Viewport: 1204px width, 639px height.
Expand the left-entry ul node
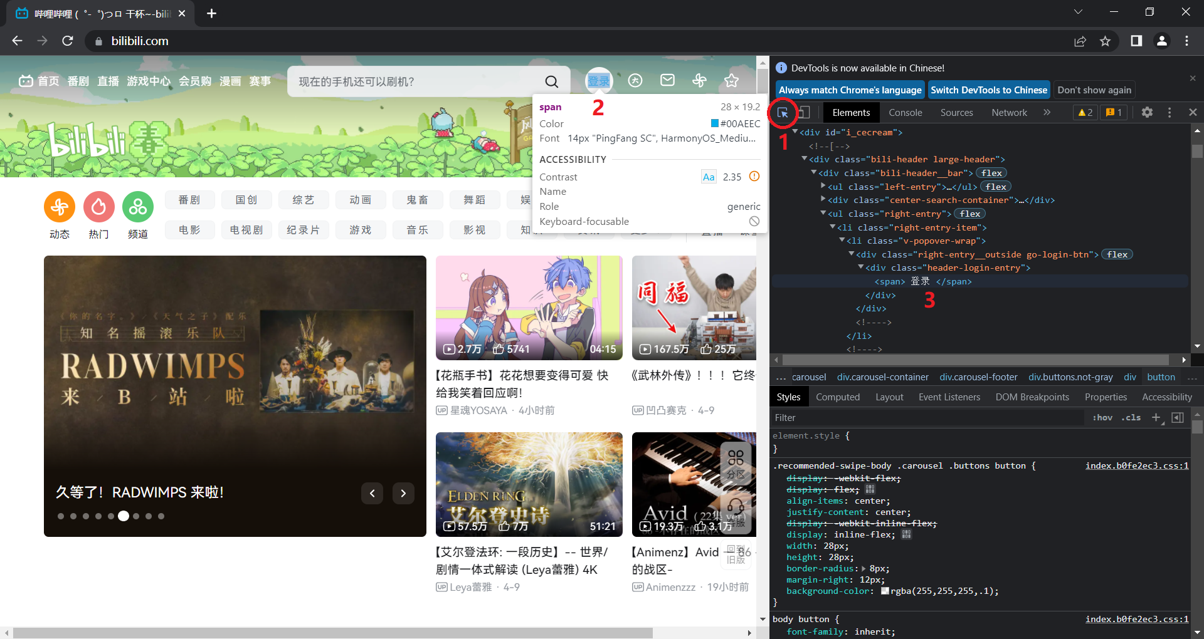click(x=823, y=187)
